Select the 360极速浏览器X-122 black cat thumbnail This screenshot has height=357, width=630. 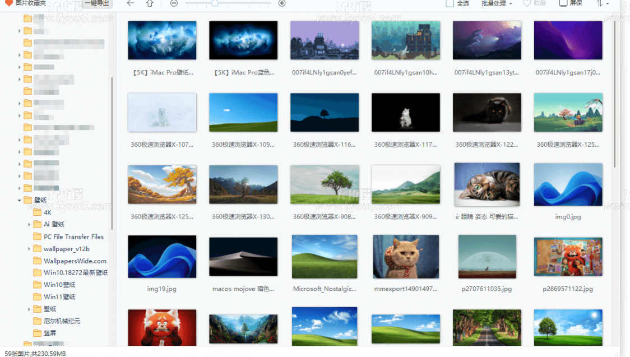click(x=487, y=113)
